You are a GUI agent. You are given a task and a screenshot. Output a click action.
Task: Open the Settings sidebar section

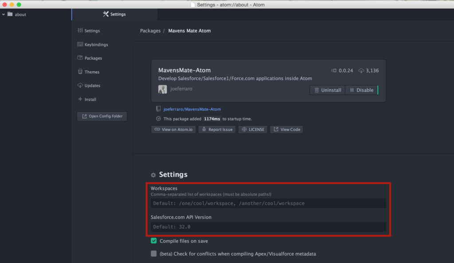[89, 31]
